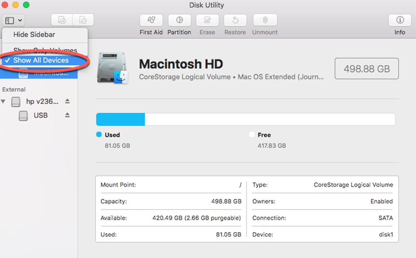Open the sidebar view dropdown

[x=13, y=20]
